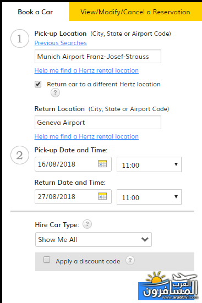The image size is (202, 303).
Task: Click the Geneva Airport return location field
Action: pos(98,122)
